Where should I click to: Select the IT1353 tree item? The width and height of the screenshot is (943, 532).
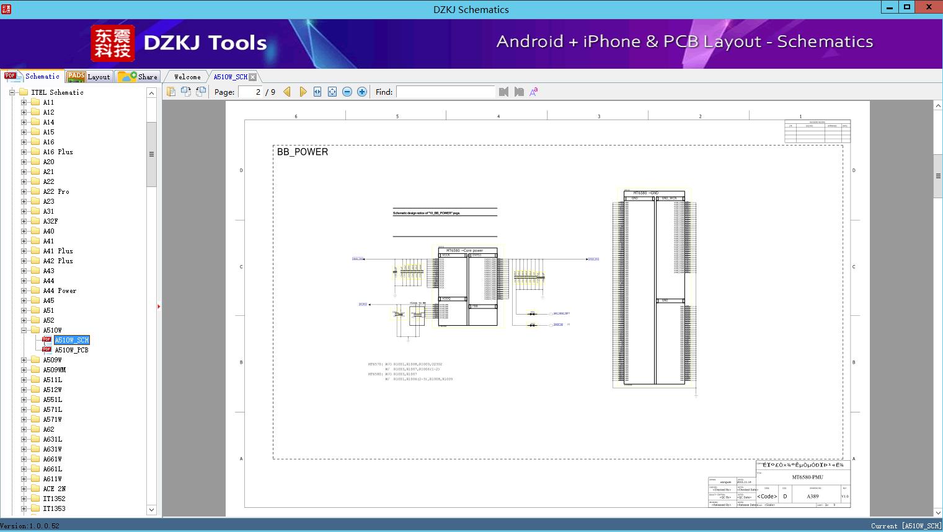54,508
